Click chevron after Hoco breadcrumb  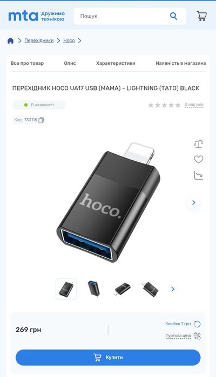[x=79, y=40]
